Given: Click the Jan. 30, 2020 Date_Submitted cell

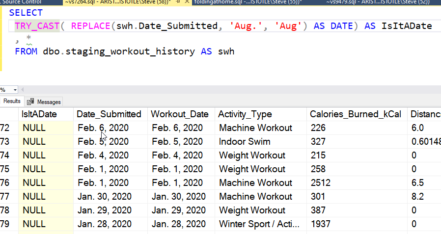Looking at the screenshot, I should tap(107, 197).
